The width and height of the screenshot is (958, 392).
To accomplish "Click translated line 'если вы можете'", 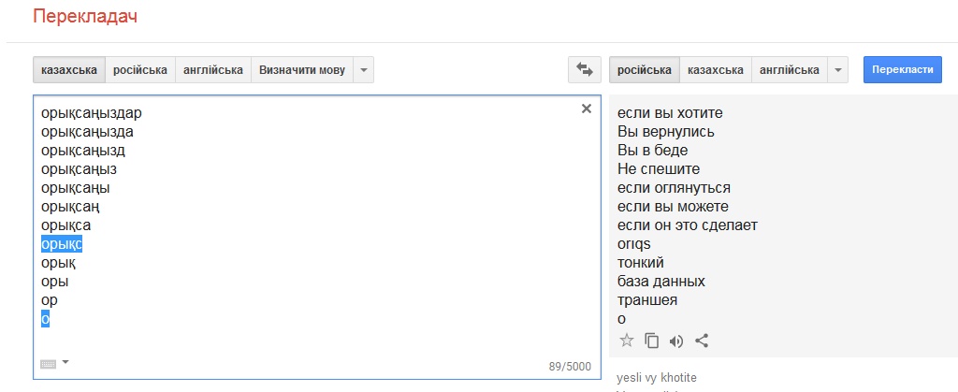I will [673, 207].
